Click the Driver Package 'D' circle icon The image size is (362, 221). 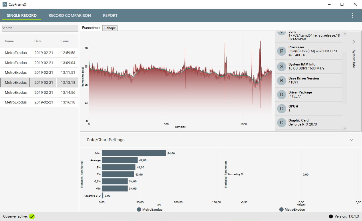(282, 95)
